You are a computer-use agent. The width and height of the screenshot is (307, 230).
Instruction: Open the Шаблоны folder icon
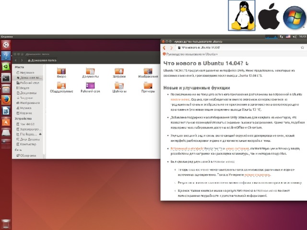pos(119,87)
